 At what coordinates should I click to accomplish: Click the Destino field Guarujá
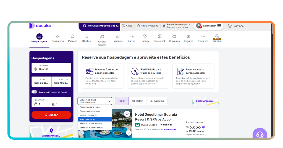(x=51, y=68)
